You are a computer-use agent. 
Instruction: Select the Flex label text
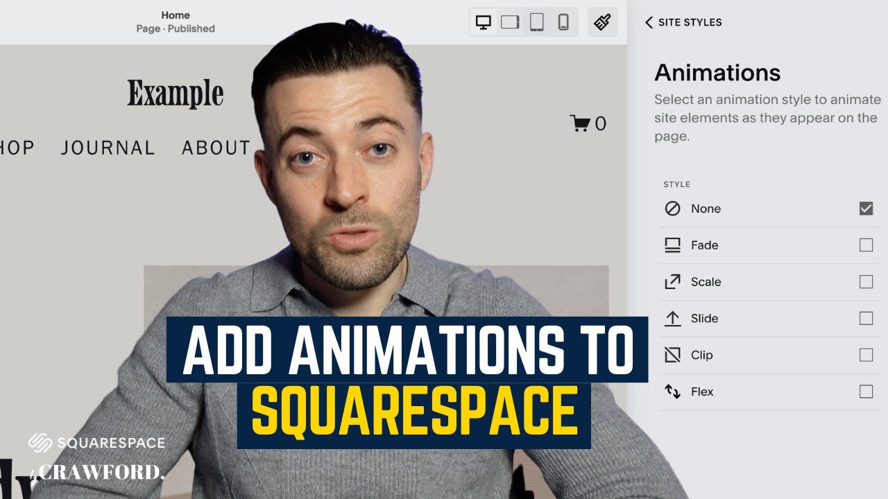point(702,392)
